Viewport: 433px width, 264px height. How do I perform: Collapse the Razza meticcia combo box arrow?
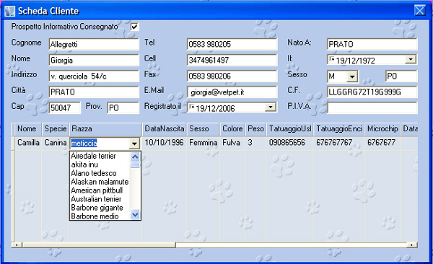(134, 144)
